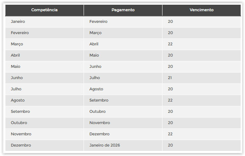This screenshot has width=245, height=156.
Task: Select the Janeiro competência cell
Action: (18, 21)
